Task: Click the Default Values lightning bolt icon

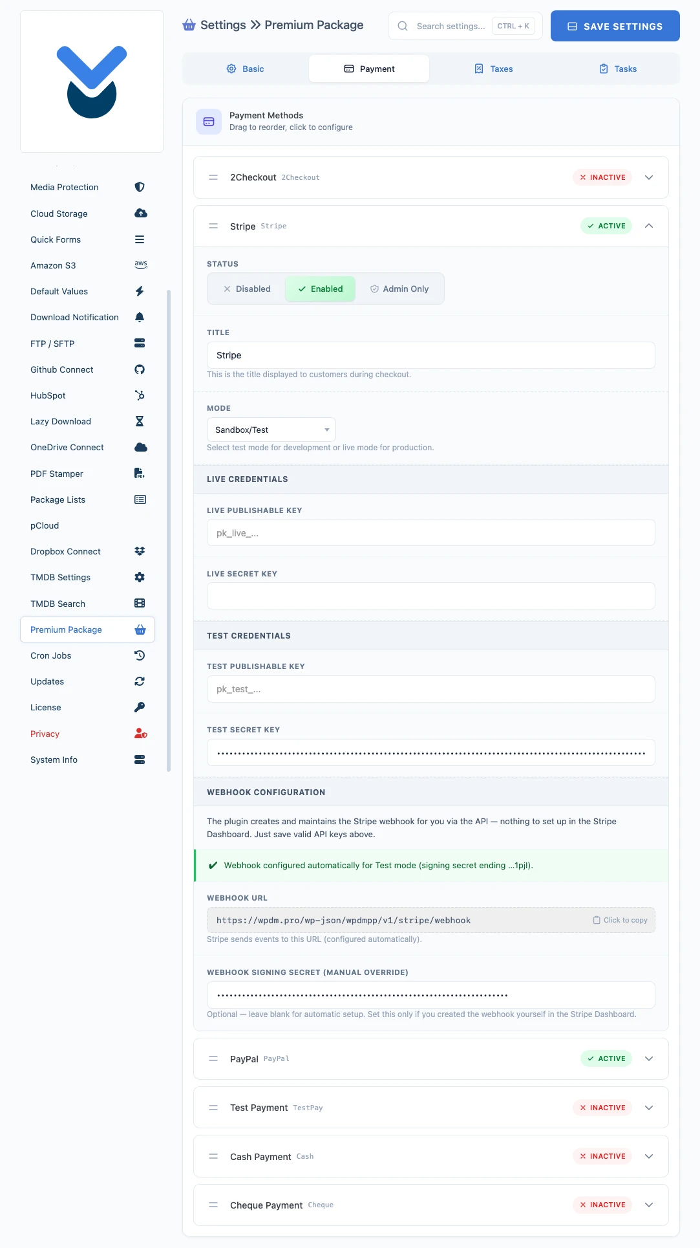Action: click(140, 291)
